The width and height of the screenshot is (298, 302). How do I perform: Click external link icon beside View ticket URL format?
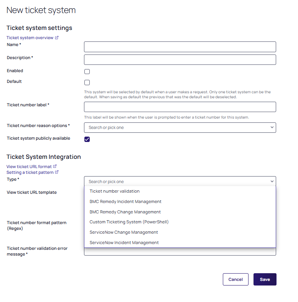(55, 167)
